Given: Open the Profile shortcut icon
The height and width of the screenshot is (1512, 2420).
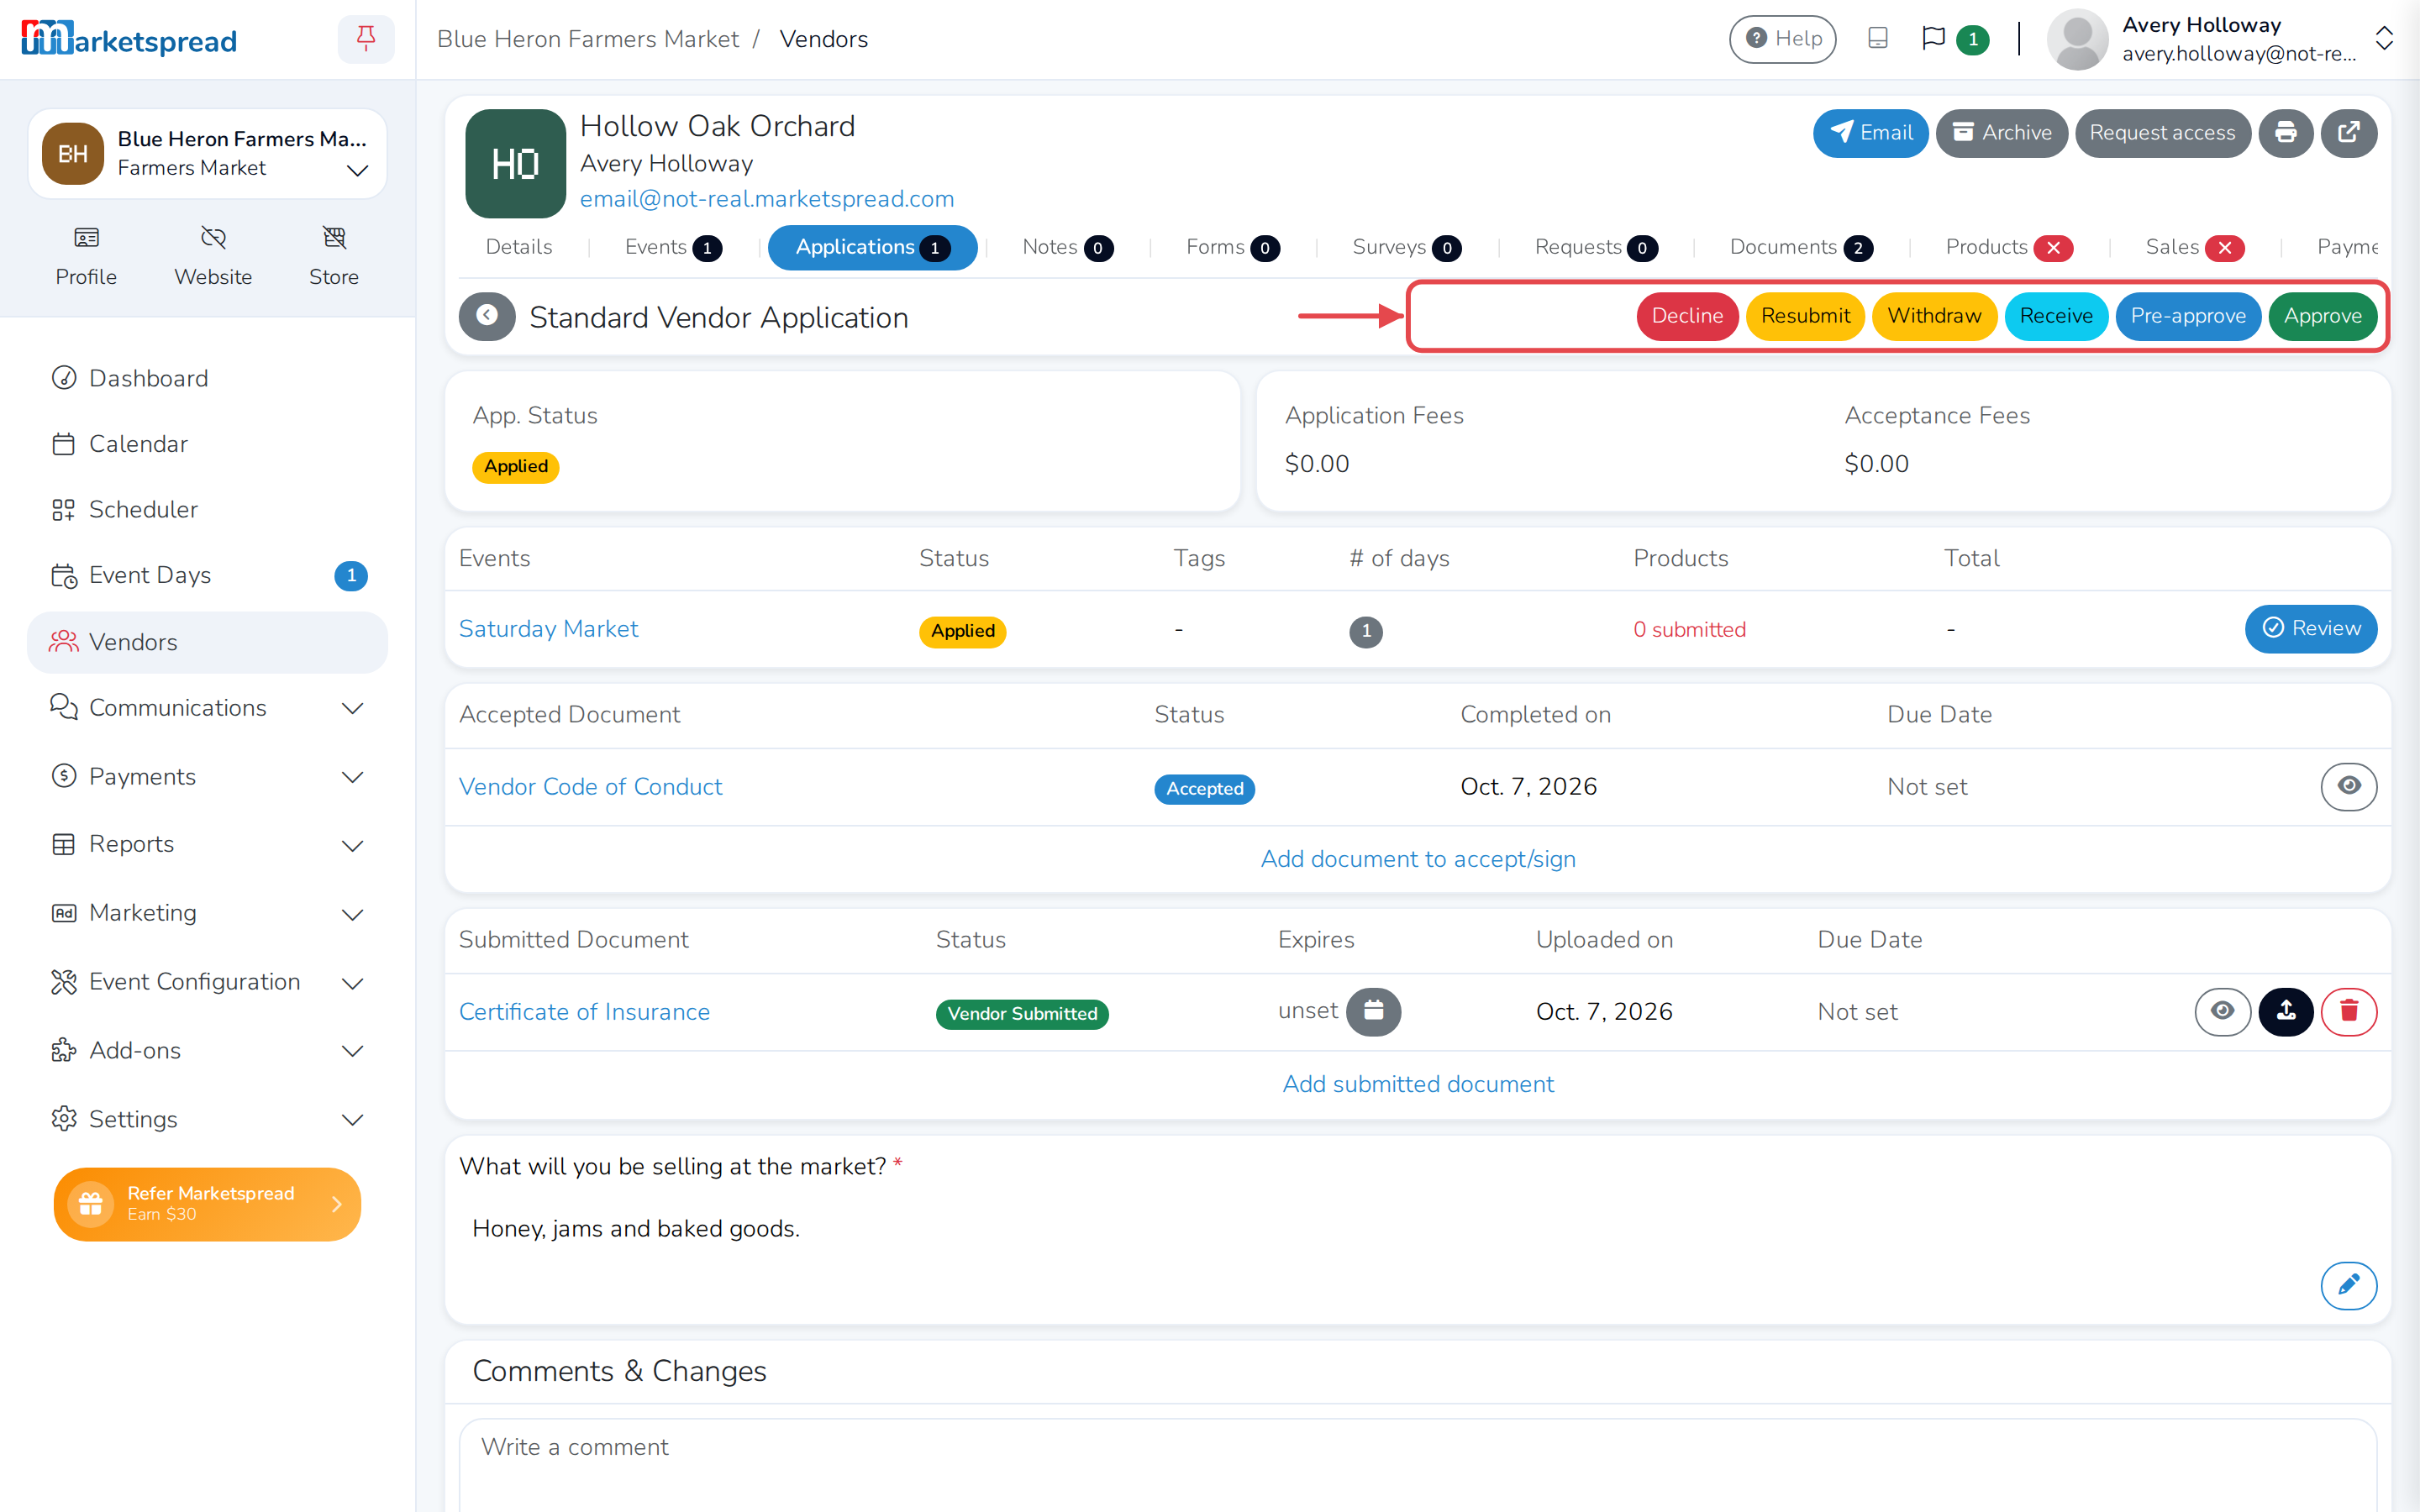Looking at the screenshot, I should coord(86,256).
